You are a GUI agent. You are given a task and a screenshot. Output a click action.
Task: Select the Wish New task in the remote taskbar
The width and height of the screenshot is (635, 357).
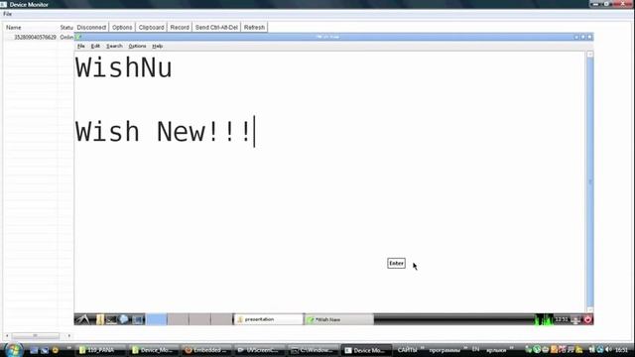click(x=339, y=319)
